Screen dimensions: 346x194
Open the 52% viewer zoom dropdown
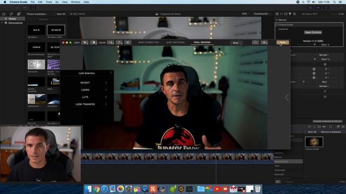click(245, 14)
